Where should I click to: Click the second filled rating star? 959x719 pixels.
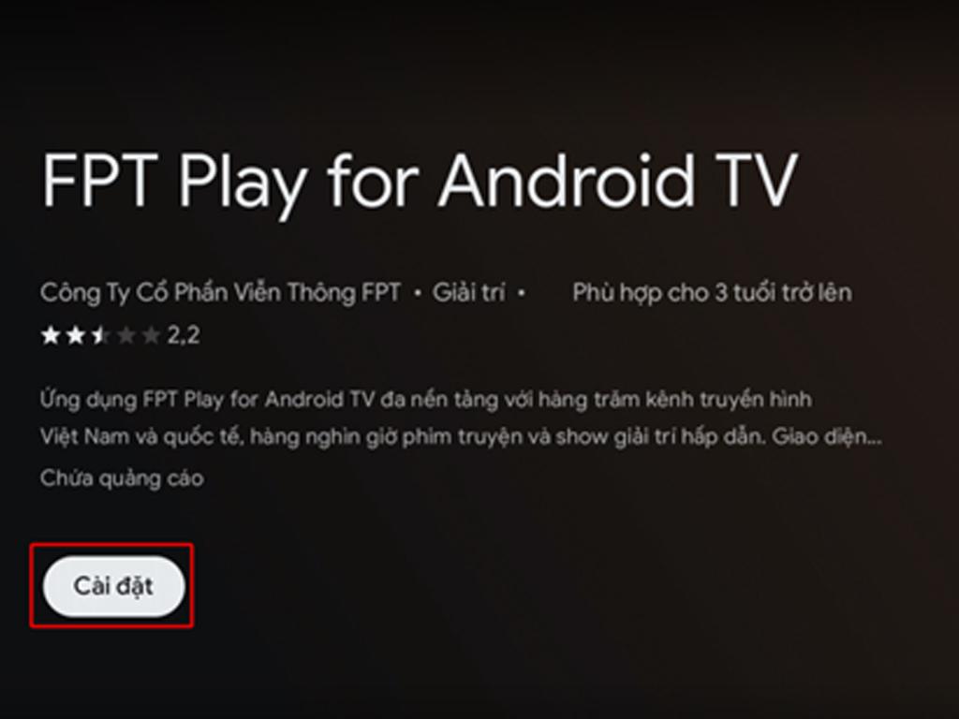75,335
